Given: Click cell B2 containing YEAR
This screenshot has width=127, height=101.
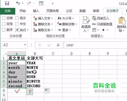Looking at the screenshot, I should tap(35, 63).
